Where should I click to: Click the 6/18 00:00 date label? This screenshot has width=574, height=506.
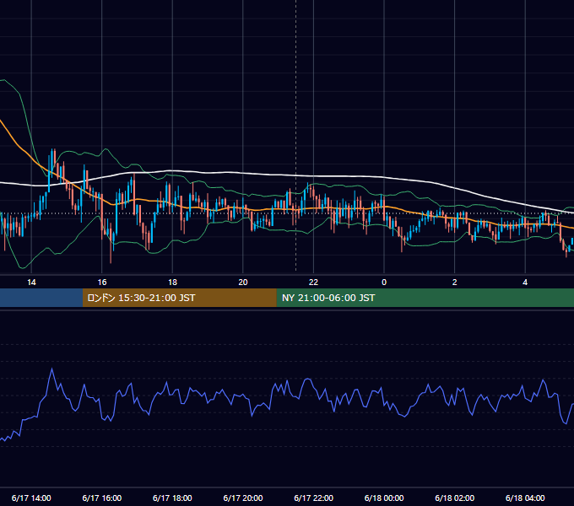pyautogui.click(x=384, y=498)
